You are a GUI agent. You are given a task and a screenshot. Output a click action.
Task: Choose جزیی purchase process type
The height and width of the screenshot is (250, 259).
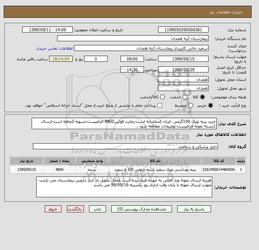tap(211, 105)
